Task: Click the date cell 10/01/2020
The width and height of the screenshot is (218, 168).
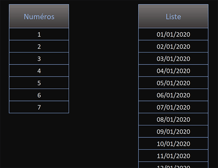Action: coord(173,144)
